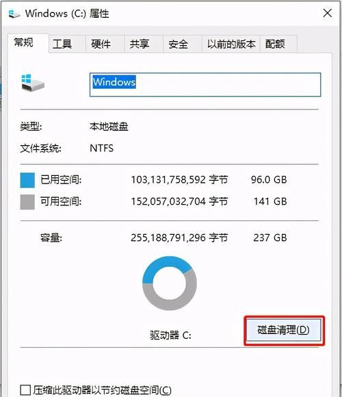The width and height of the screenshot is (342, 397).
Task: Click the NTFS file system value
Action: [101, 148]
